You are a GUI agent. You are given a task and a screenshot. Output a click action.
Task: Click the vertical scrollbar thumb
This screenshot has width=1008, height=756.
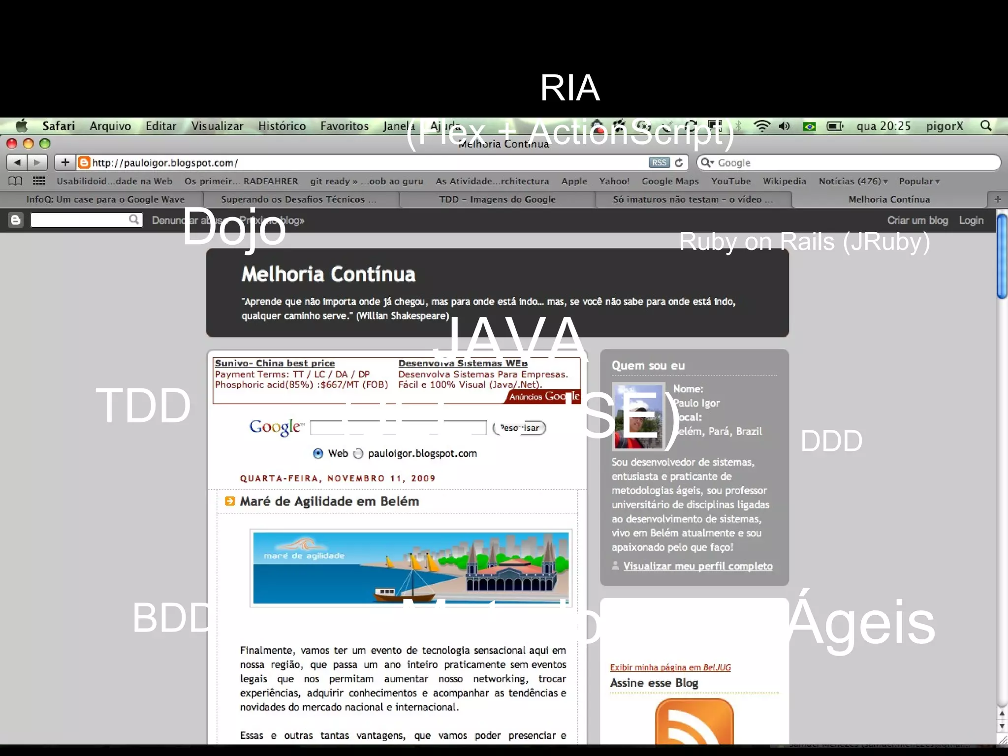pos(1002,256)
